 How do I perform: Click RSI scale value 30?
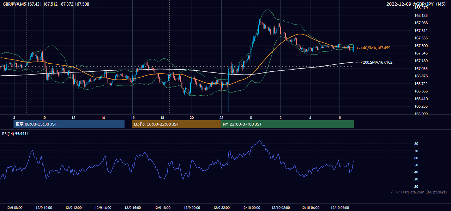[x=416, y=179]
